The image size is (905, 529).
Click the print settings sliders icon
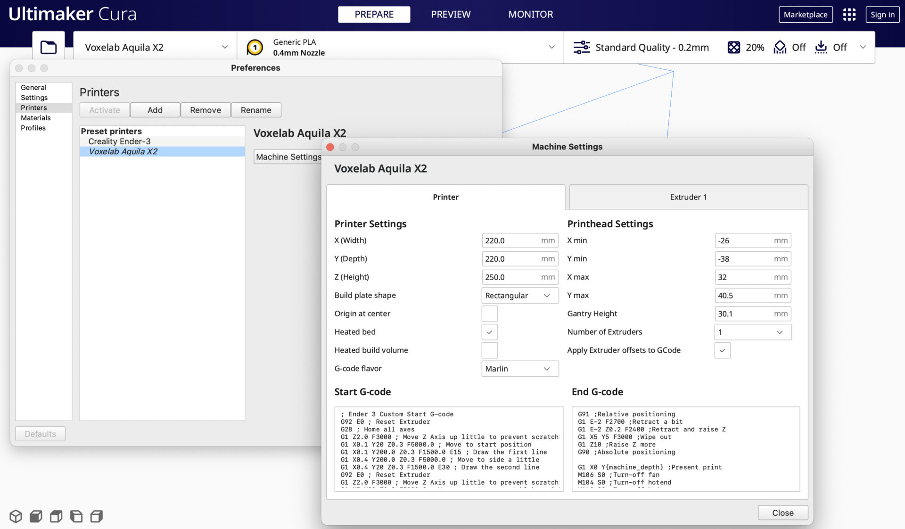(x=581, y=47)
